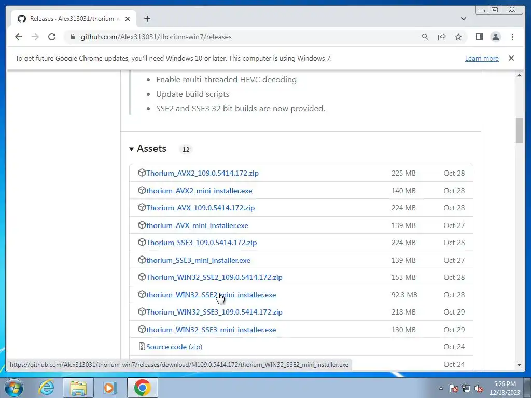
Task: Download Source code (zip)
Action: coord(174,347)
